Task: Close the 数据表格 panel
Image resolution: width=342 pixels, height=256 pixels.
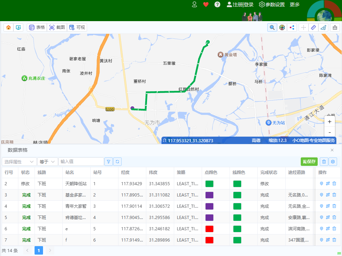Action: point(332,150)
